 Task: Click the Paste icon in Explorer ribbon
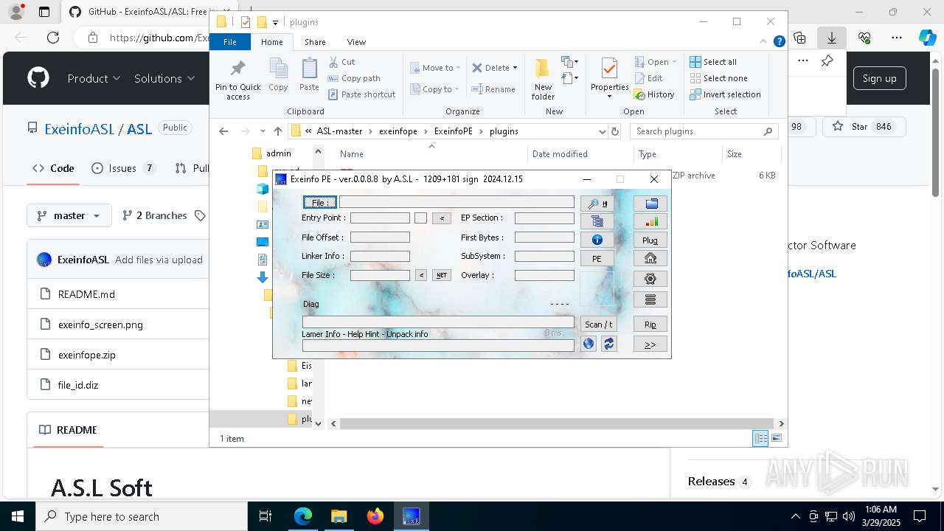309,75
